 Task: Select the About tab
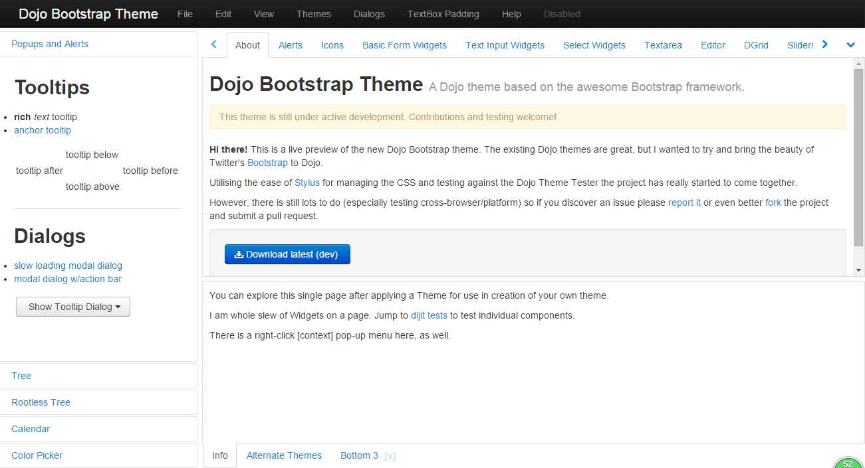[247, 45]
